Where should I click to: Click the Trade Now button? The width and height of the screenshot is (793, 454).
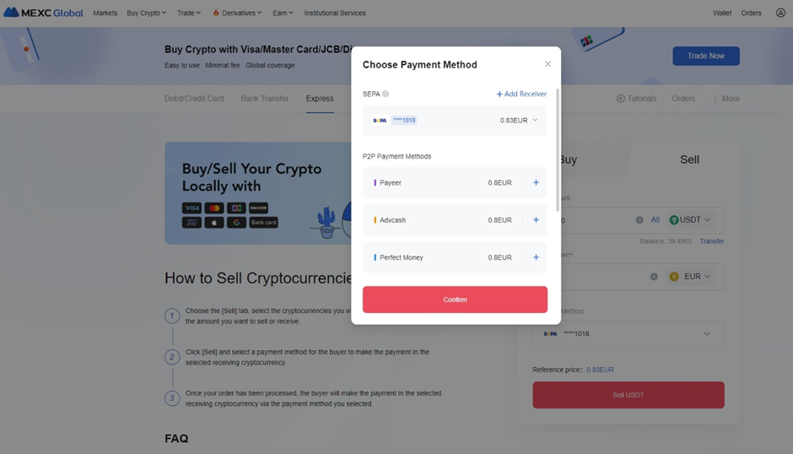pos(706,57)
